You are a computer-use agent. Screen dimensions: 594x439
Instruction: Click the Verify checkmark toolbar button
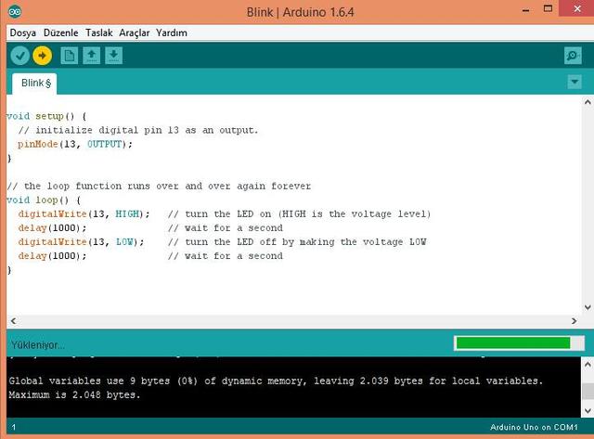tap(19, 56)
